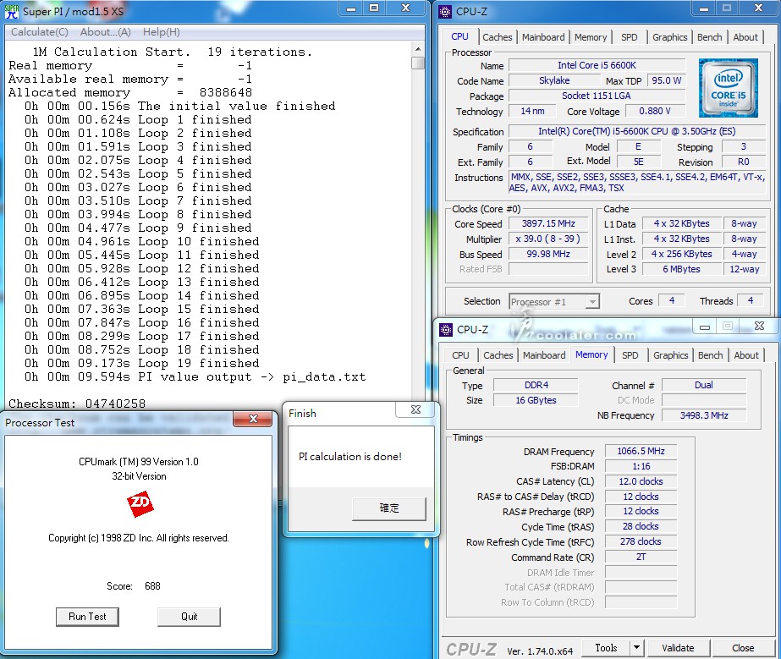Close the Processor Test dialog
The height and width of the screenshot is (659, 781).
tap(253, 419)
